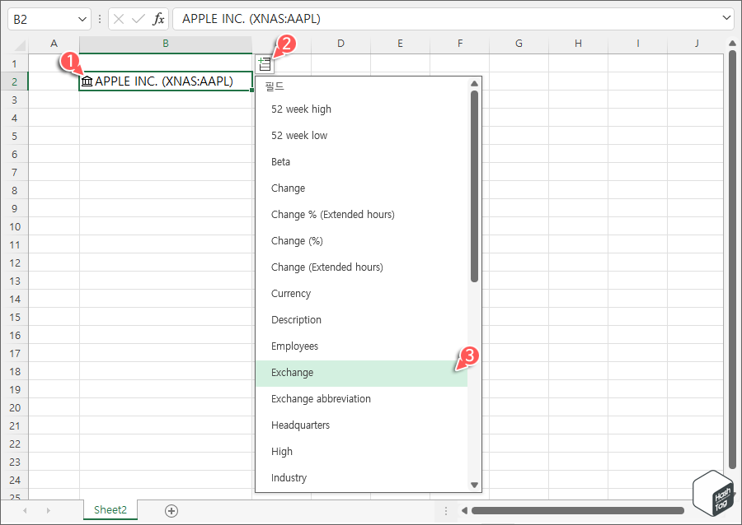The width and height of the screenshot is (742, 525).
Task: Select the 52 week high field
Action: click(362, 109)
